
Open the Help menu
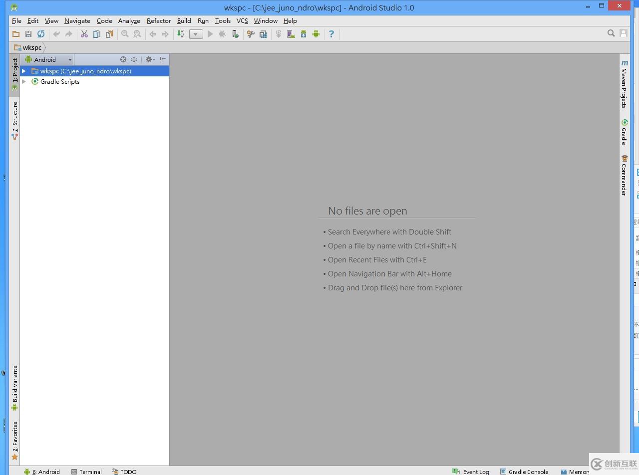point(290,21)
